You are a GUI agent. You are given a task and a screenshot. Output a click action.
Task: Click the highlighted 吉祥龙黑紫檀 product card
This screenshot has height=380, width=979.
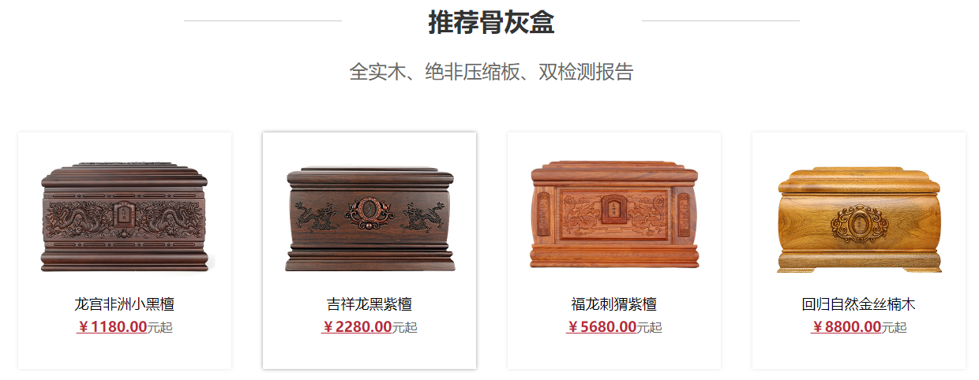(369, 250)
